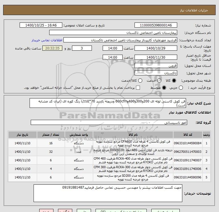This screenshot has width=219, height=212.
Task: Click the delivery city field تاکستان
Action: pos(156,73)
